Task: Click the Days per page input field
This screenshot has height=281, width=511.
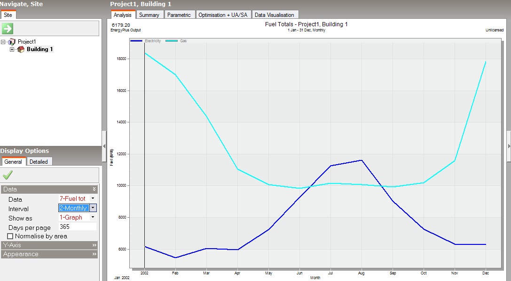Action: click(78, 227)
